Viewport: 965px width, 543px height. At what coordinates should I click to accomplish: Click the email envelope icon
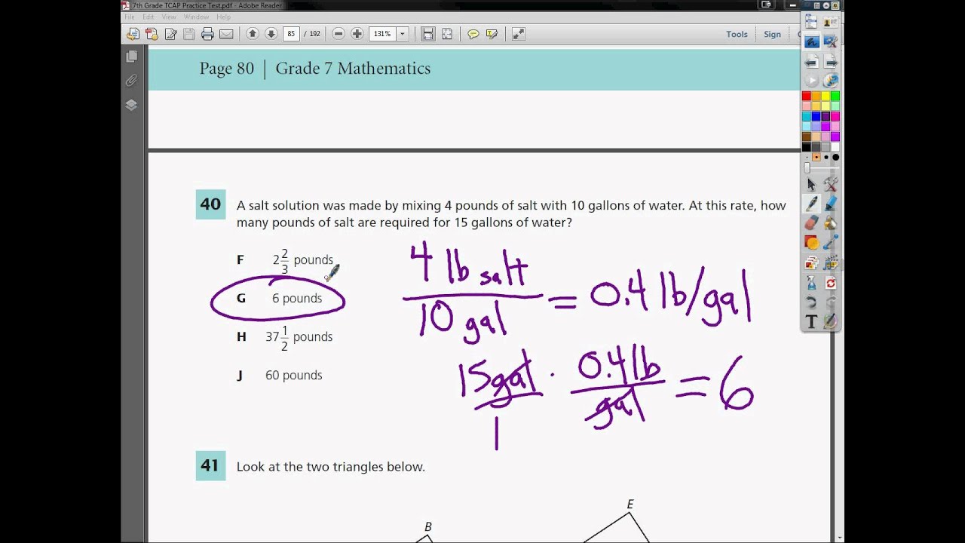point(226,34)
